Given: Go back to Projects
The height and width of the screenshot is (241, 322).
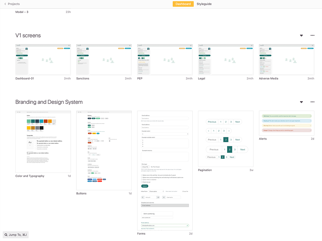Looking at the screenshot, I should coord(14,4).
